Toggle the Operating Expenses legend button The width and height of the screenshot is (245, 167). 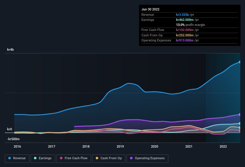pos(147,158)
